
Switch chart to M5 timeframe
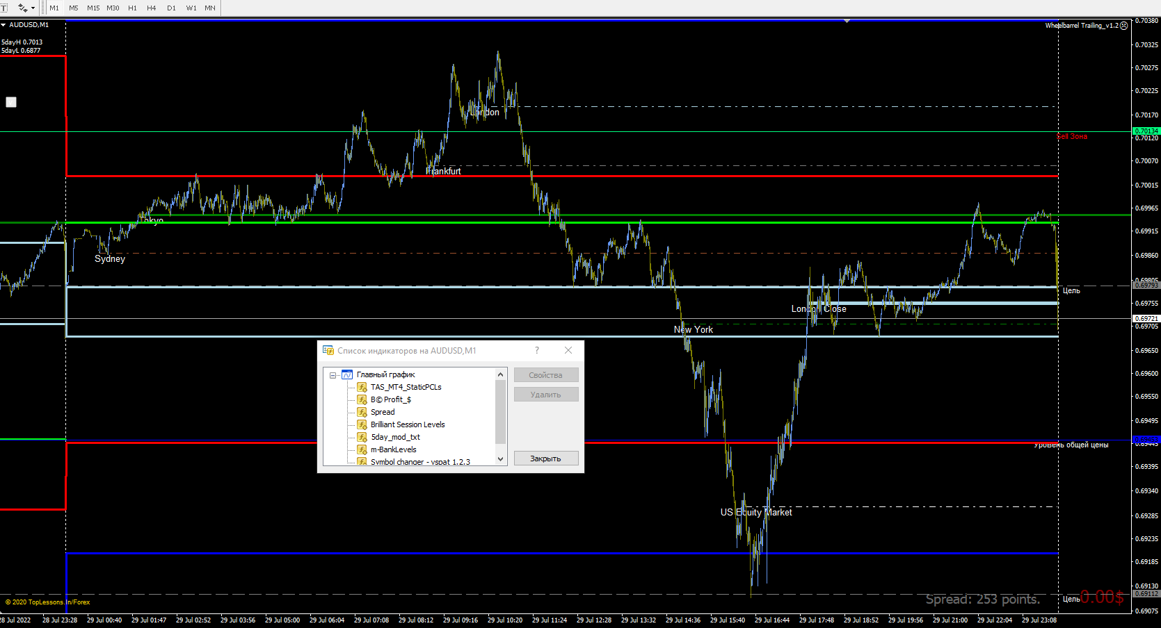pyautogui.click(x=74, y=8)
